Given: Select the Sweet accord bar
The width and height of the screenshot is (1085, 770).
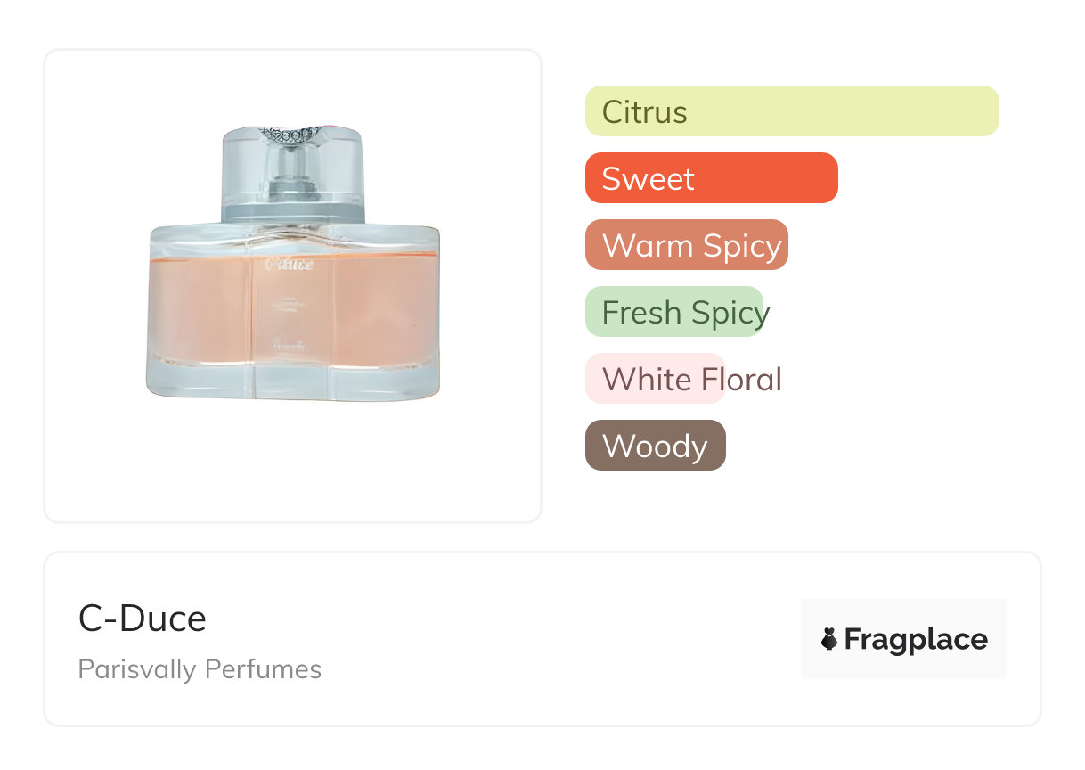Looking at the screenshot, I should (x=711, y=178).
